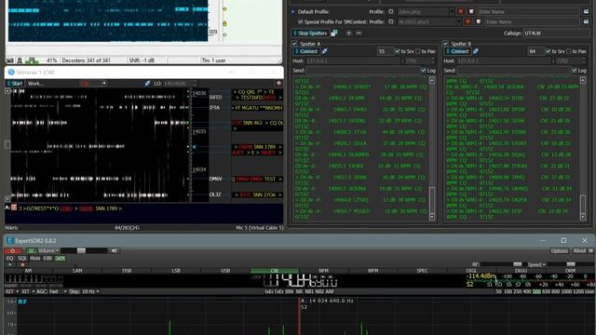Click the delete icon on Default Profile row

point(461,12)
